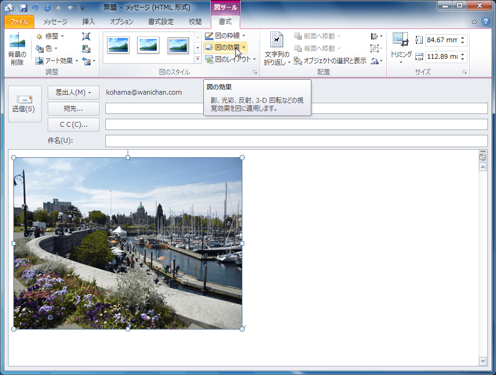Image resolution: width=496 pixels, height=375 pixels.
Task: Apply the third picture style thumbnail
Action: coord(178,45)
